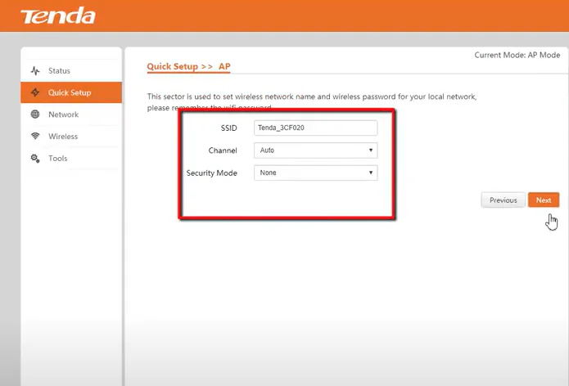Open the Network section

71,114
